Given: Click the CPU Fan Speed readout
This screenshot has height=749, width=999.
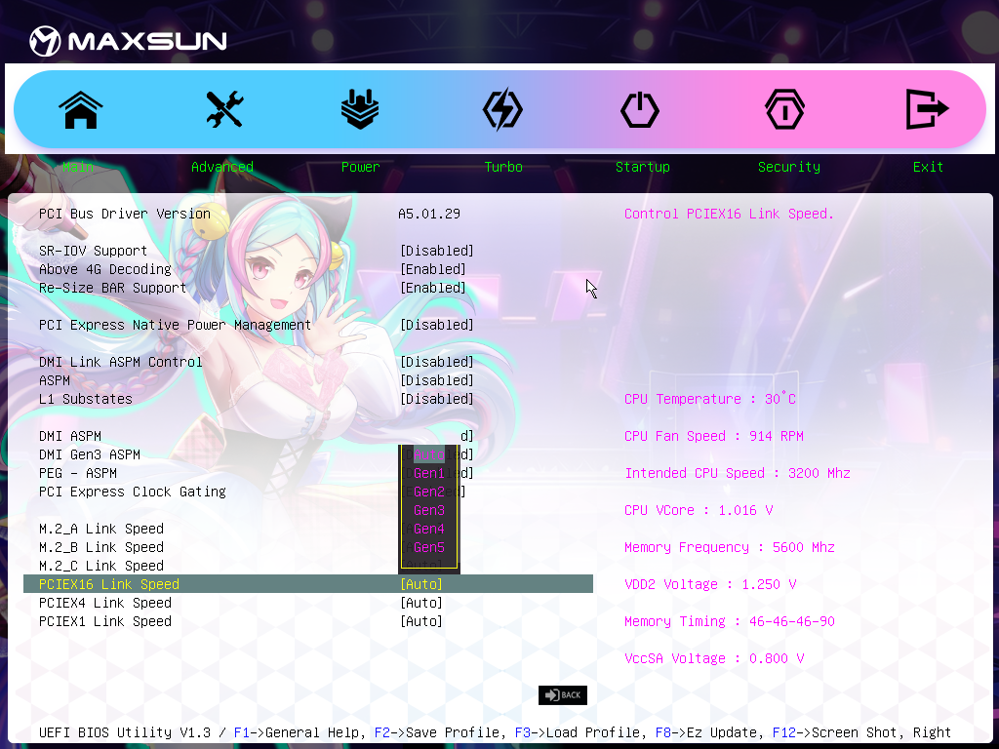Looking at the screenshot, I should pyautogui.click(x=713, y=436).
